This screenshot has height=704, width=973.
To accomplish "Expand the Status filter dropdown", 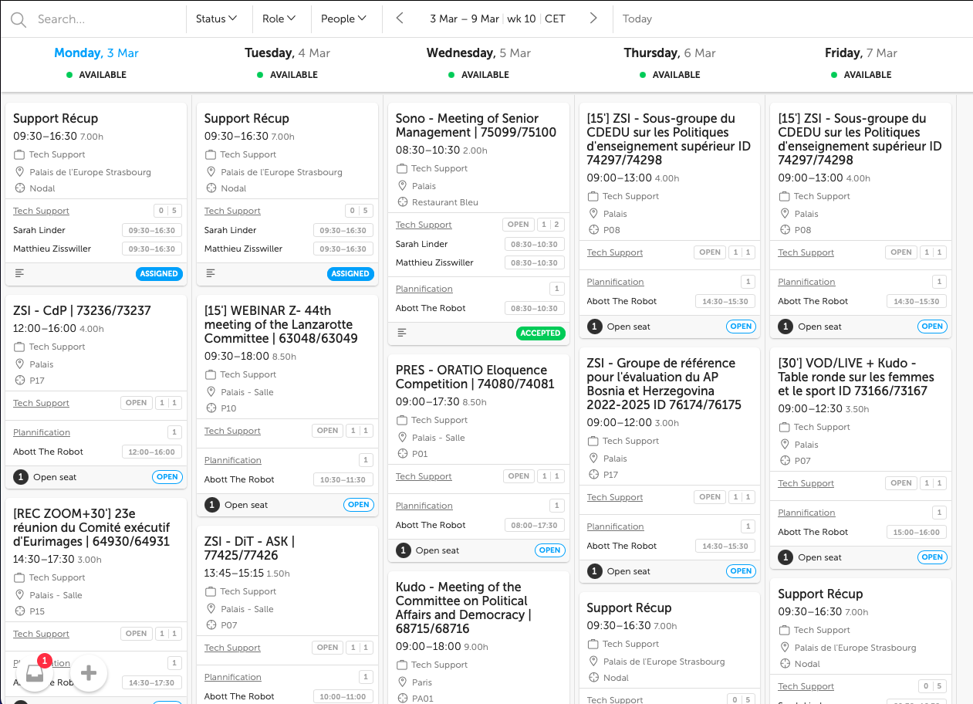I will (216, 19).
